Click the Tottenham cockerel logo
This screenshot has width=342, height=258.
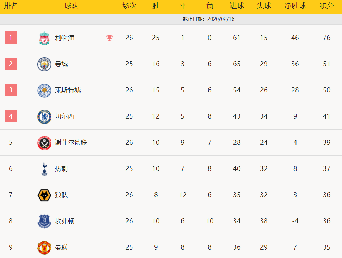click(44, 169)
